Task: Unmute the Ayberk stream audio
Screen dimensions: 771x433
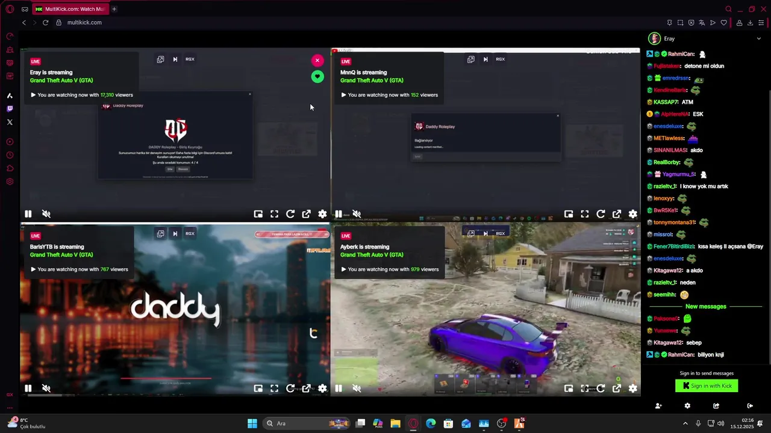Action: 357,388
